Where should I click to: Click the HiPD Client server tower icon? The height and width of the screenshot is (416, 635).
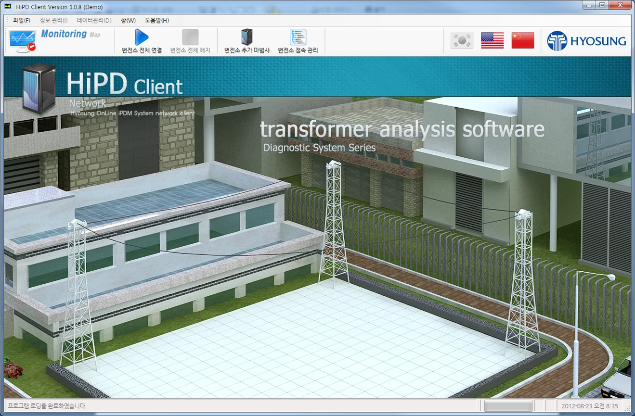(x=39, y=88)
